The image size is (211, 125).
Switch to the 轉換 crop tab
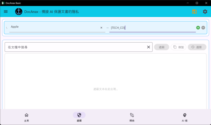[132, 117]
